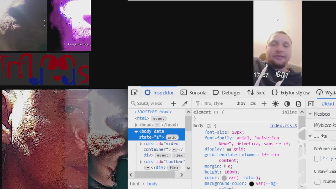Open the color property gray swatch
Image resolution: width=336 pixels, height=189 pixels.
tap(224, 178)
